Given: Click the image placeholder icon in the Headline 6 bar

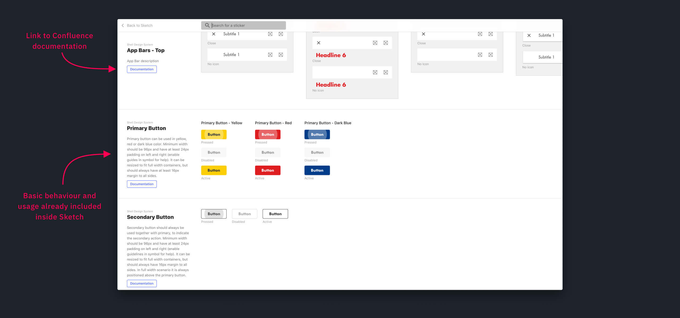Looking at the screenshot, I should point(375,43).
